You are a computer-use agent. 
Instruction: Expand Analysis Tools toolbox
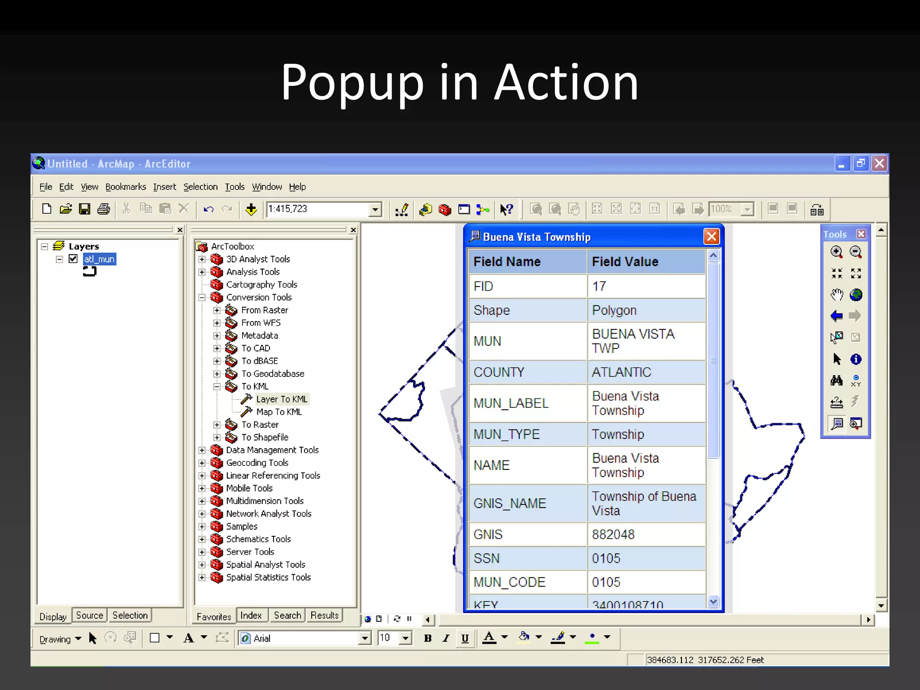[x=202, y=272]
